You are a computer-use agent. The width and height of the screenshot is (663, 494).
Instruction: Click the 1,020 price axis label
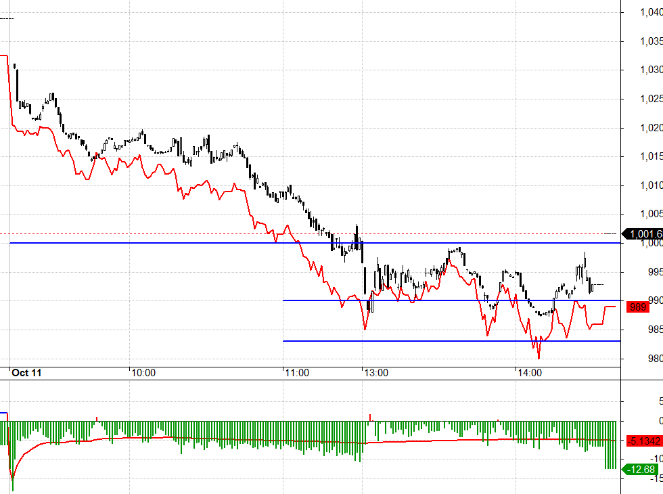[x=651, y=128]
